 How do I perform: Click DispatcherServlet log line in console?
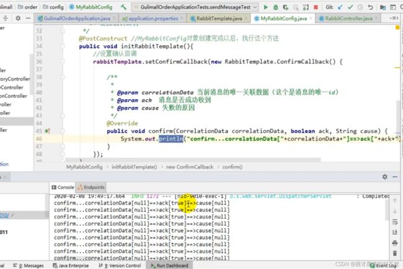coord(221,196)
